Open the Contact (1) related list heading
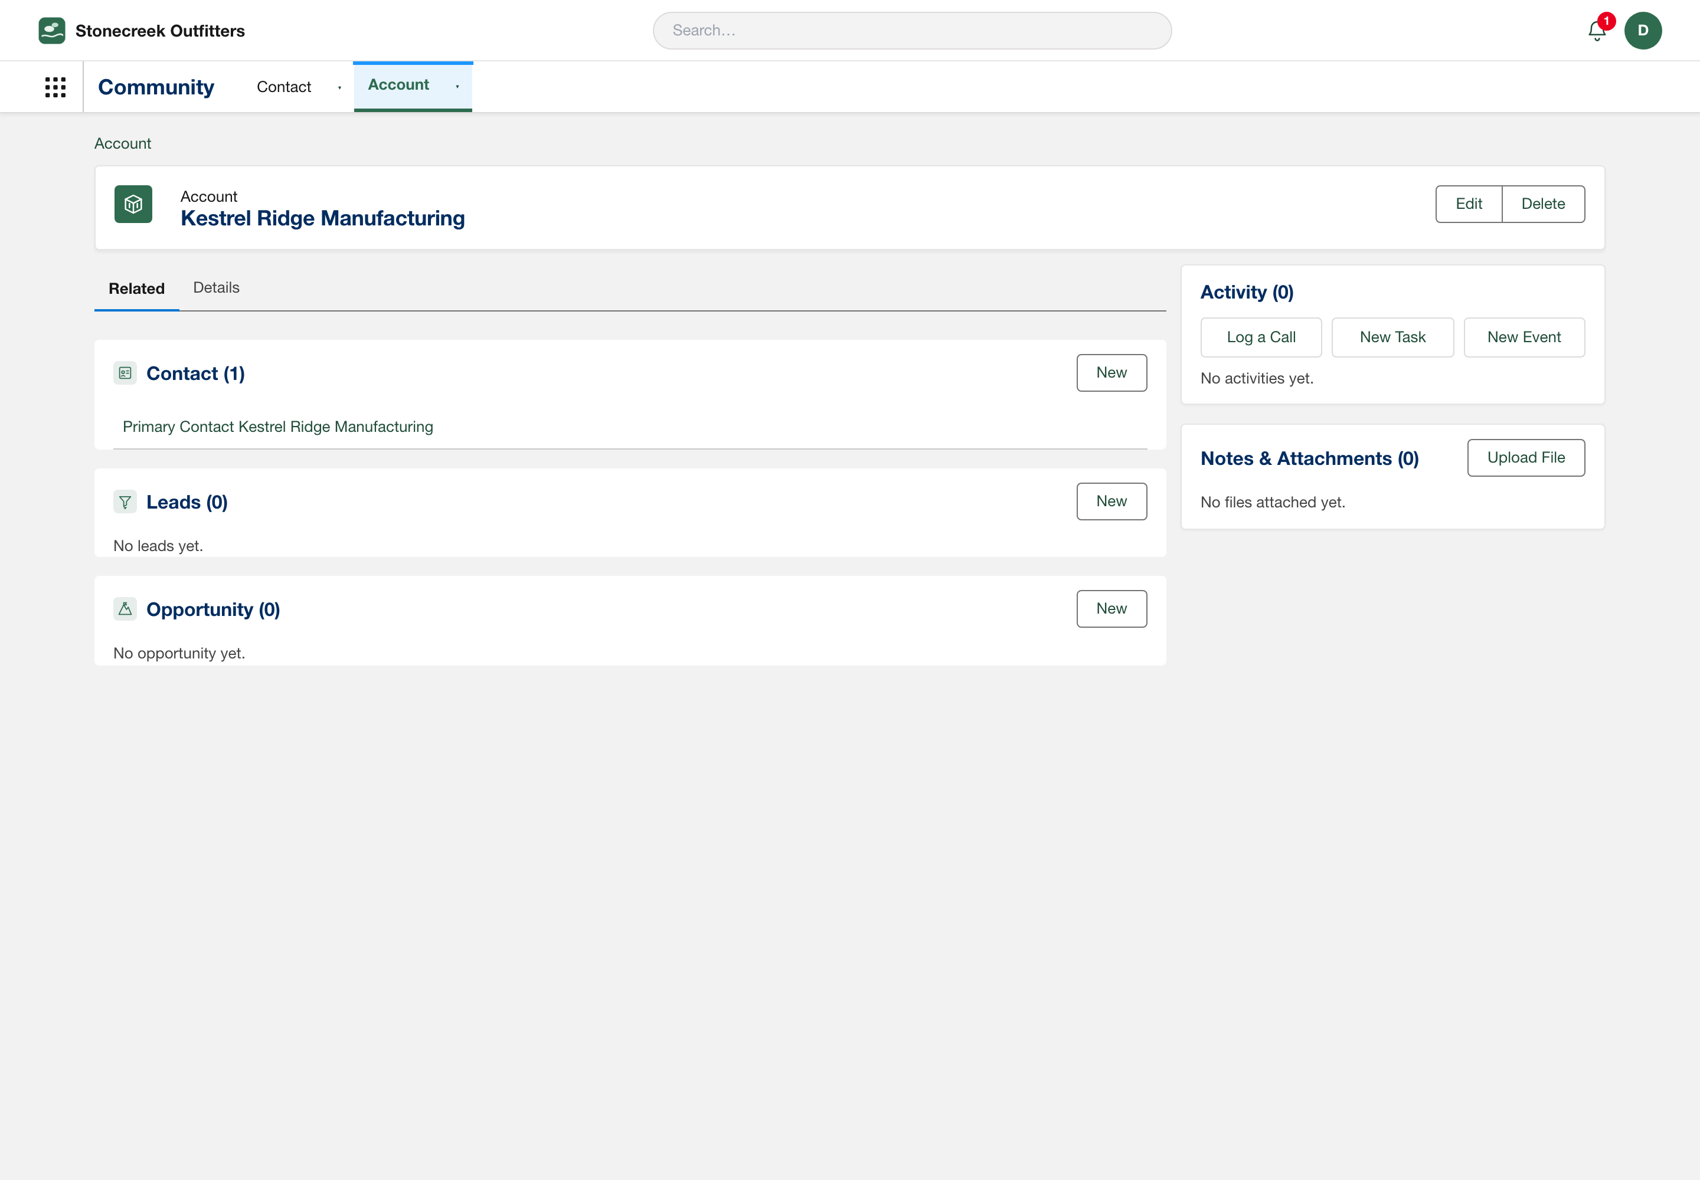Image resolution: width=1700 pixels, height=1180 pixels. tap(195, 373)
